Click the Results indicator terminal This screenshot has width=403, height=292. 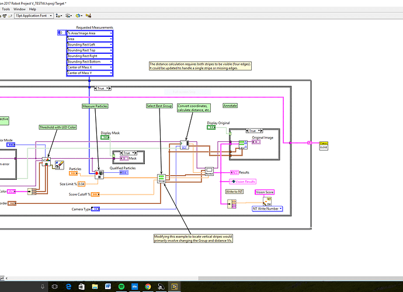pos(234,172)
